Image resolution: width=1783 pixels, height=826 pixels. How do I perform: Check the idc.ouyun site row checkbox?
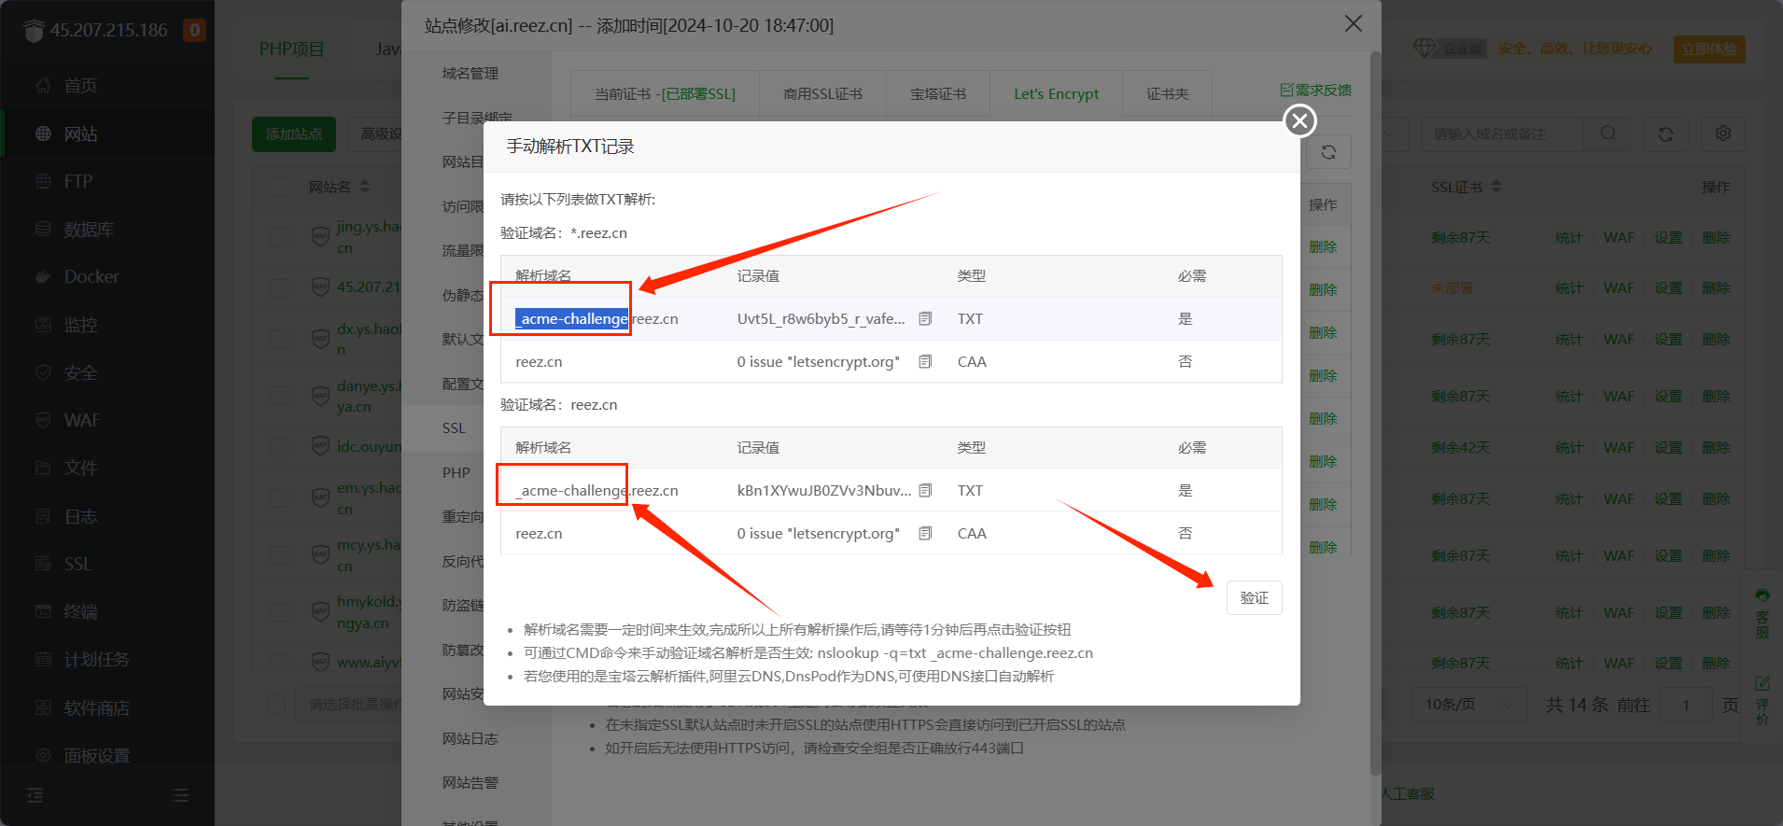click(x=279, y=447)
